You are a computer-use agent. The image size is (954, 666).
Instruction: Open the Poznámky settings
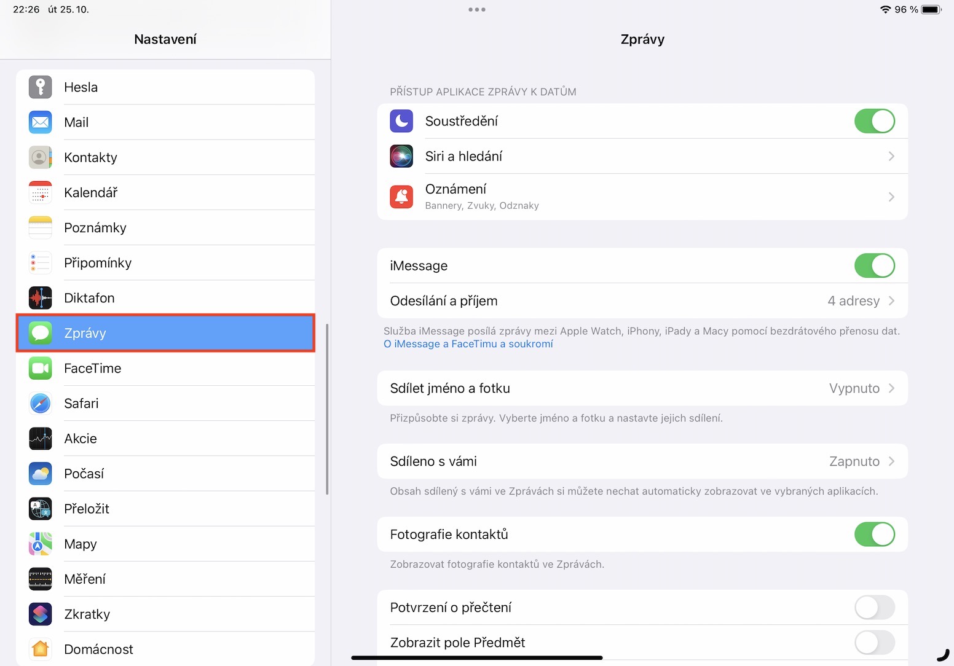pyautogui.click(x=165, y=227)
